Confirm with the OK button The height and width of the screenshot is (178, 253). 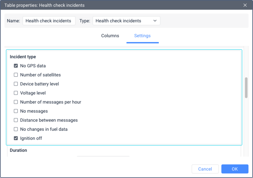[235, 169]
